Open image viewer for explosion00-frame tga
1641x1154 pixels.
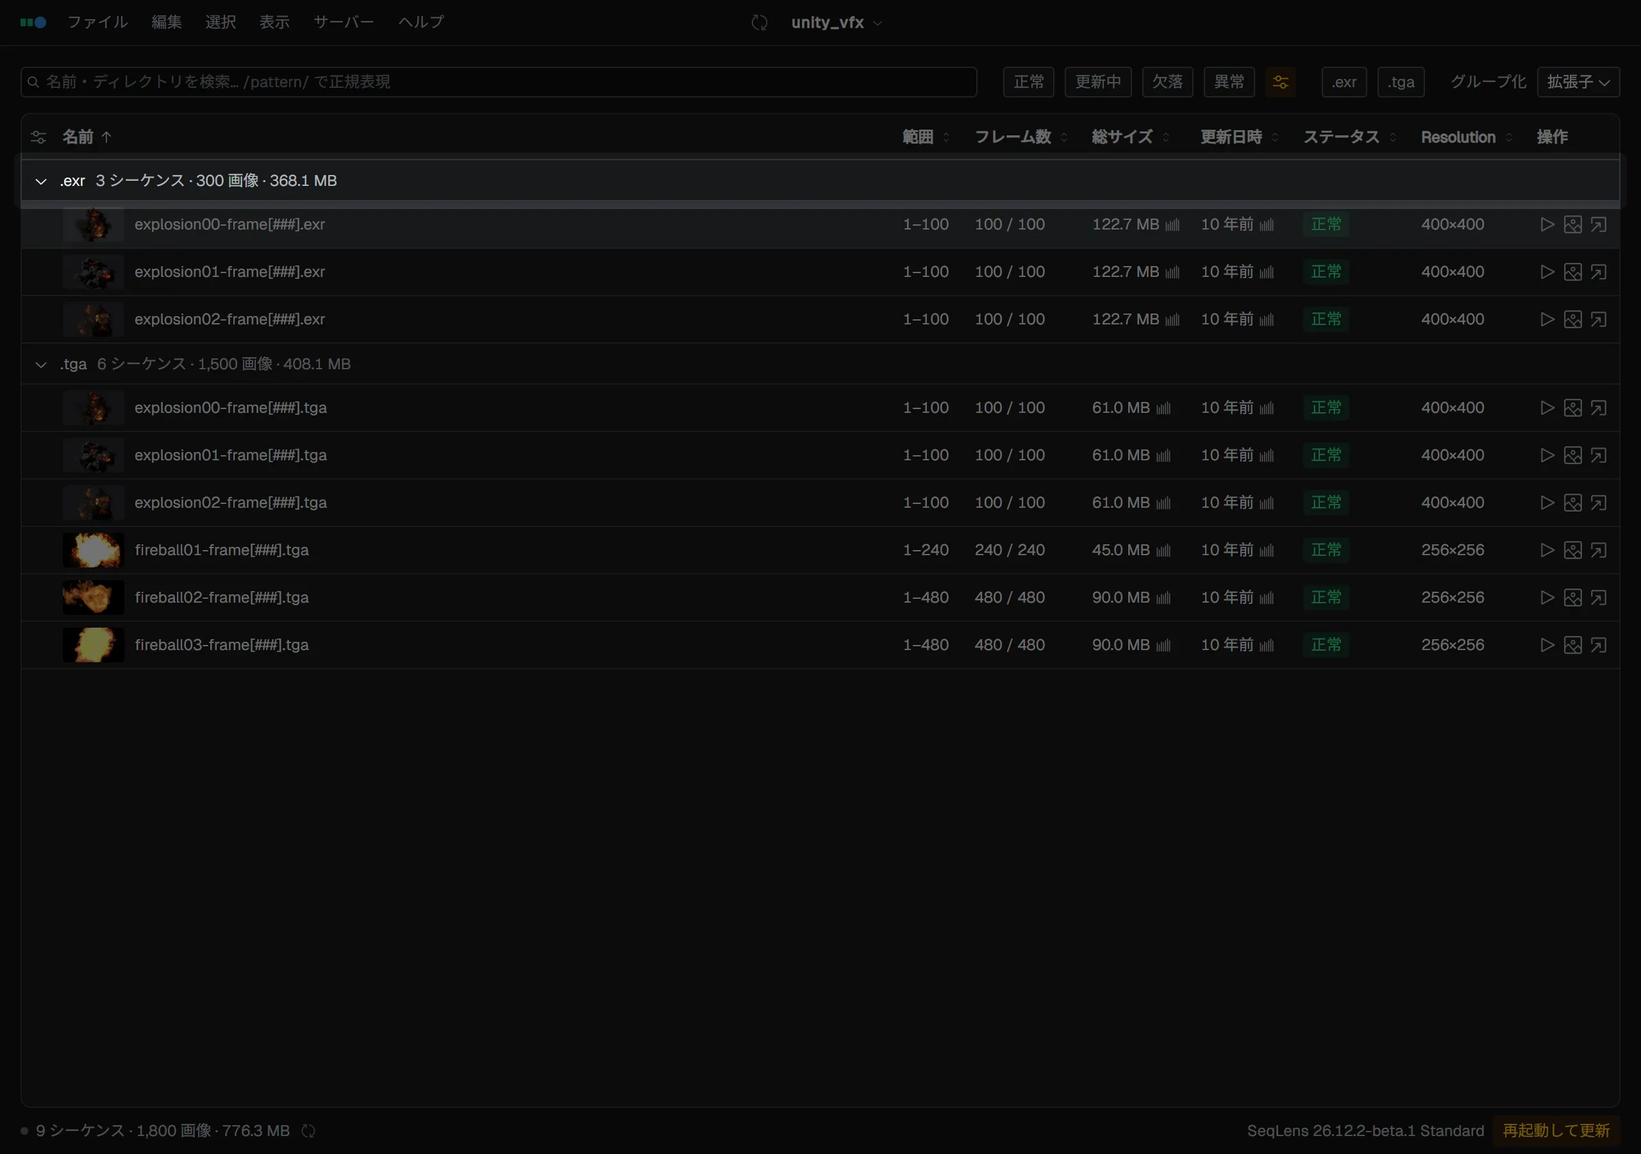1572,408
